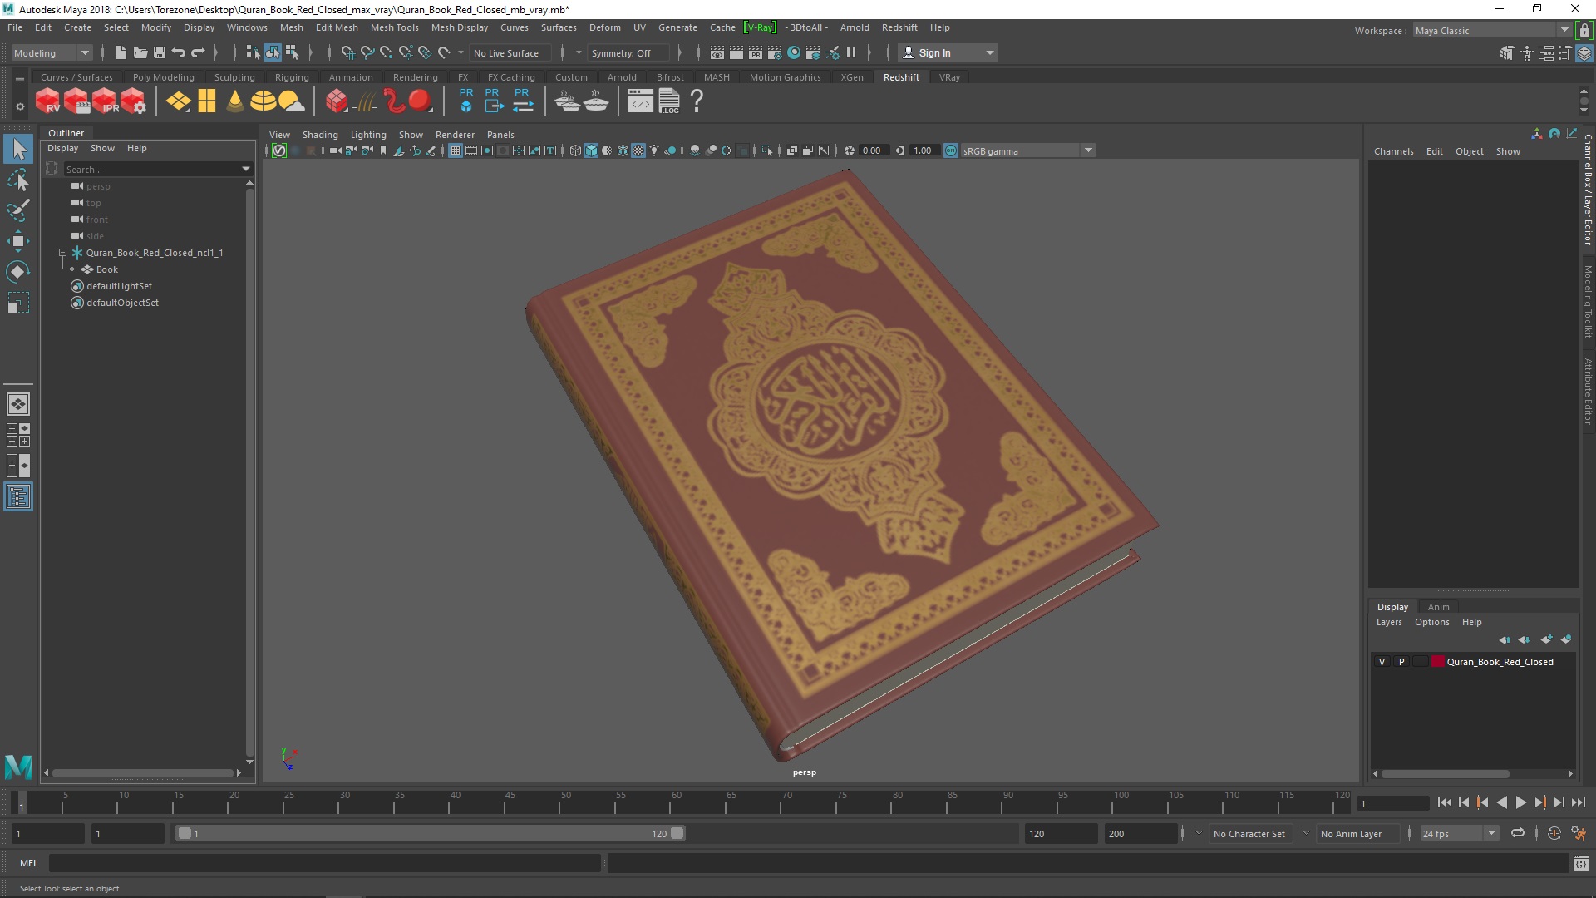Click the current frame input field
Screen dimensions: 1596x898
pos(1392,803)
